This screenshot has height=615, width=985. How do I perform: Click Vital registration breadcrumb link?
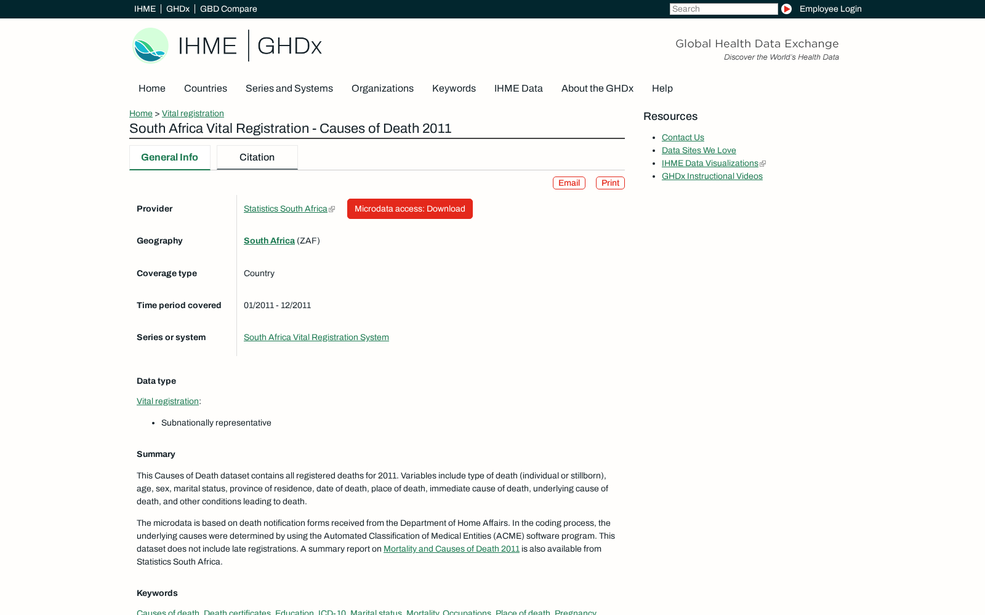193,114
